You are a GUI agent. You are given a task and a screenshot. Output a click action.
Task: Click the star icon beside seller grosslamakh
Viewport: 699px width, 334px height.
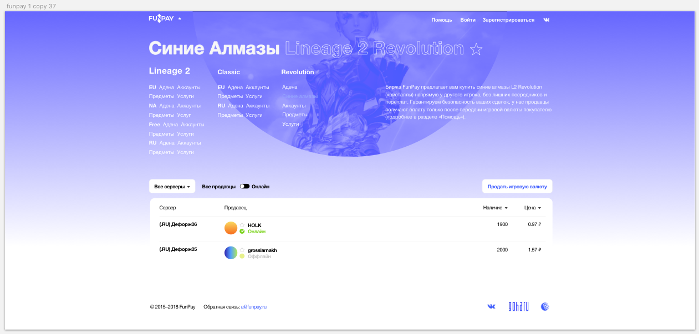(242, 250)
